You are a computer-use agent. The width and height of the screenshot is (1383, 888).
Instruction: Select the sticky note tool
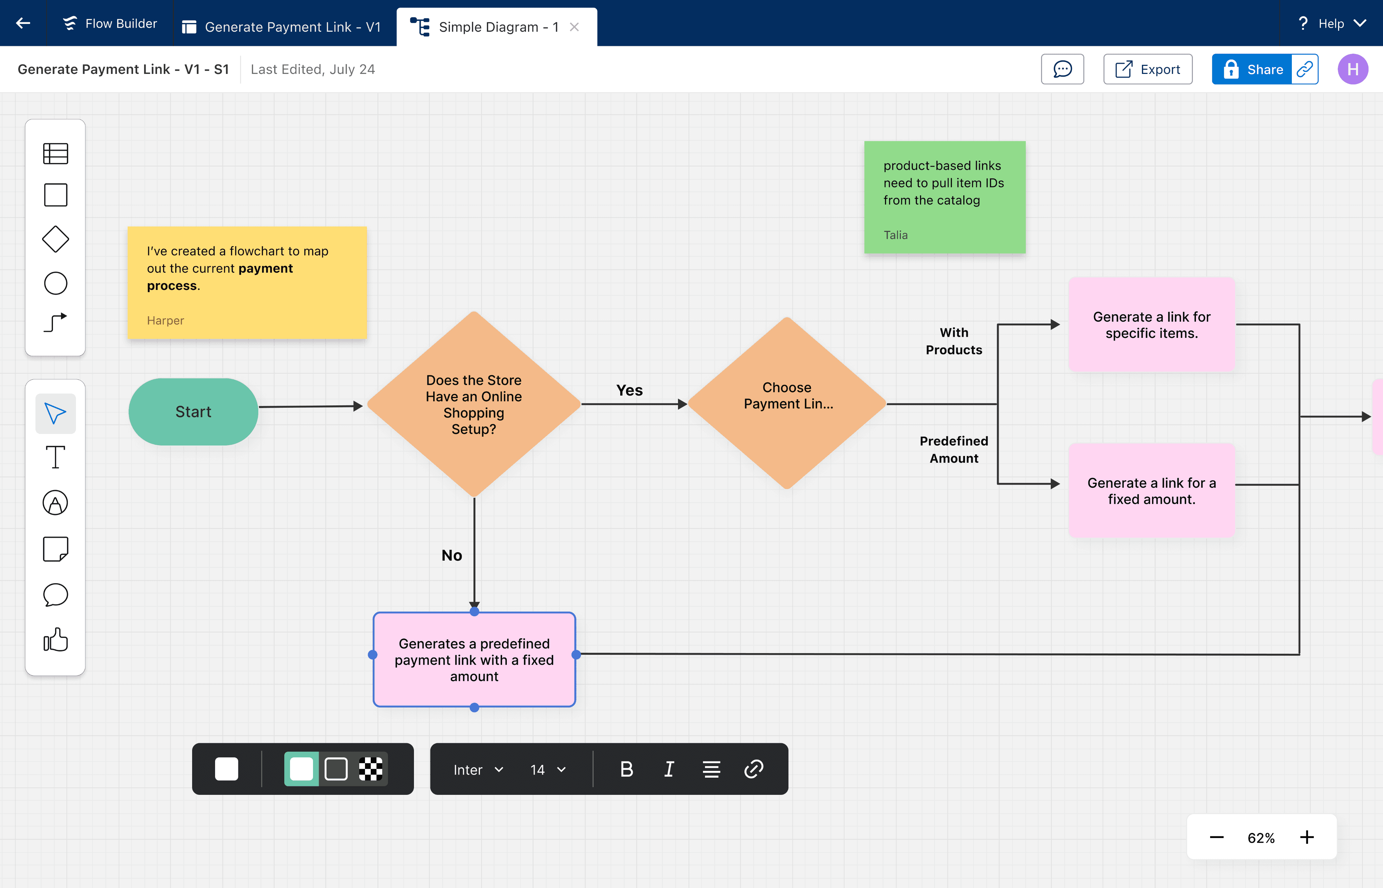click(55, 549)
